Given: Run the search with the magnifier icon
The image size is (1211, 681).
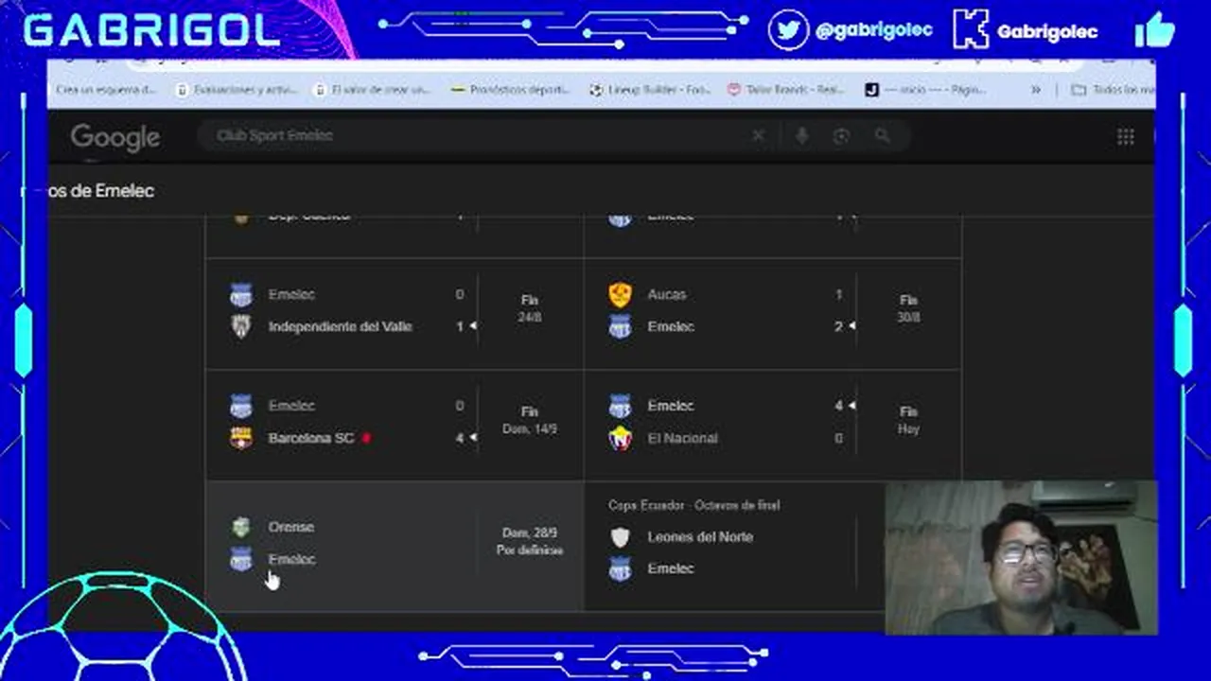Looking at the screenshot, I should point(882,136).
